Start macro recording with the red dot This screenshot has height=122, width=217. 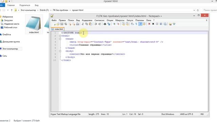pyautogui.click(x=149, y=24)
